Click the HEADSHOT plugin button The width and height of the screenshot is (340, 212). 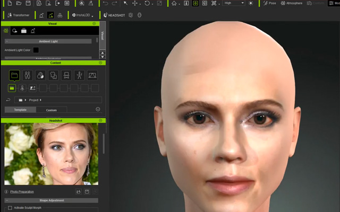pos(114,15)
